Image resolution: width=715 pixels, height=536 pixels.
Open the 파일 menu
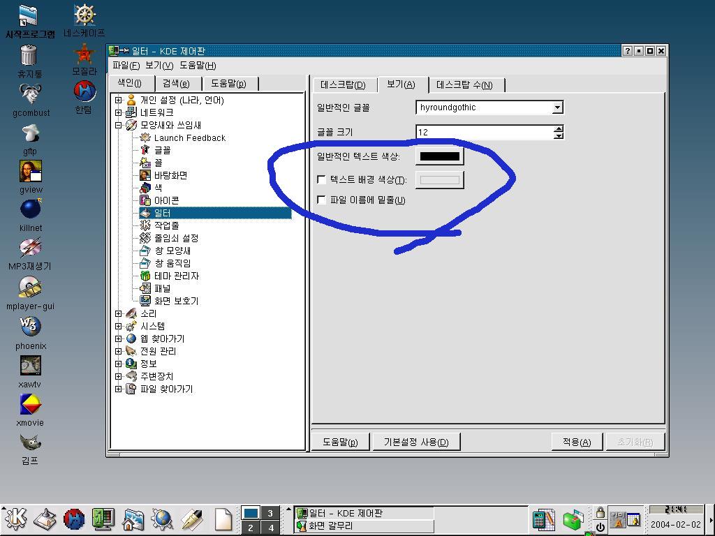click(126, 66)
